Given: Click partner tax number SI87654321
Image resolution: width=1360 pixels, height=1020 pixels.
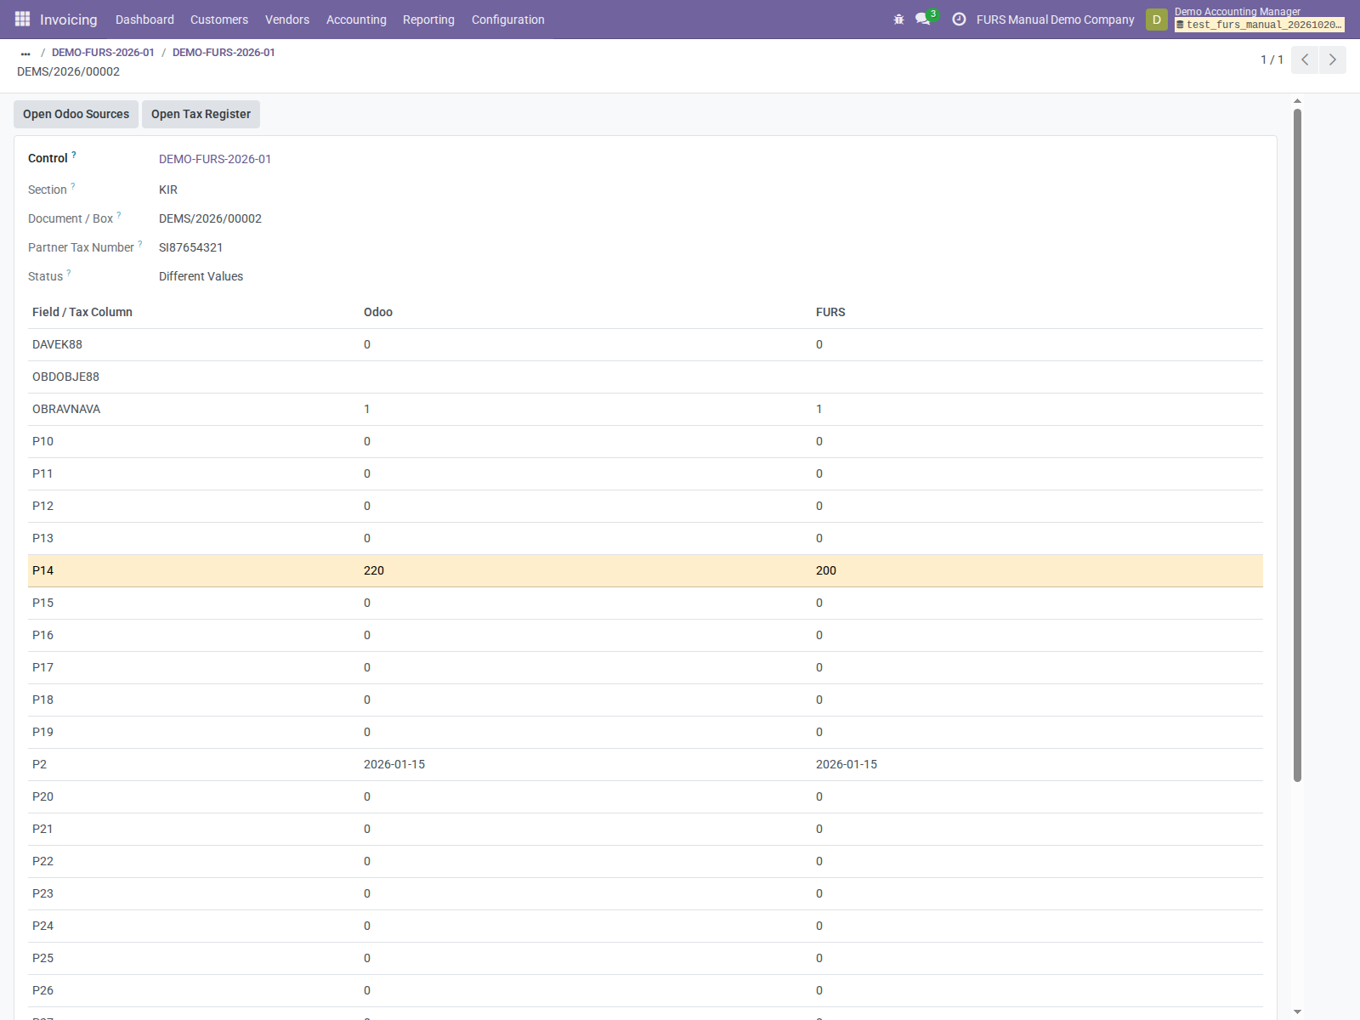Looking at the screenshot, I should point(190,247).
